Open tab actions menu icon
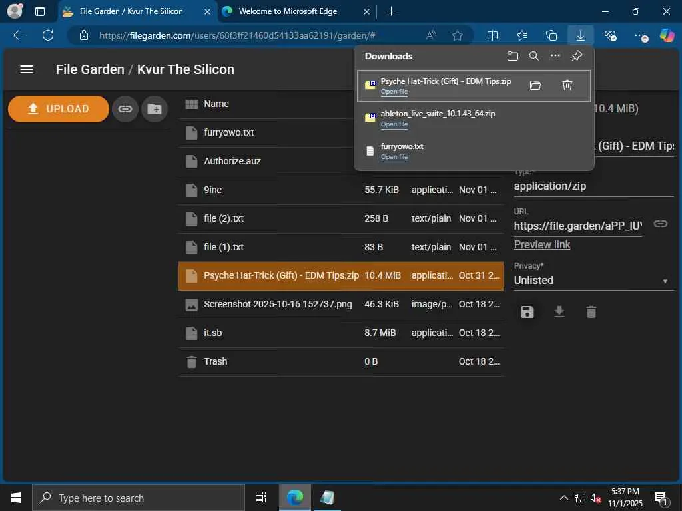The height and width of the screenshot is (511, 682). pyautogui.click(x=39, y=11)
